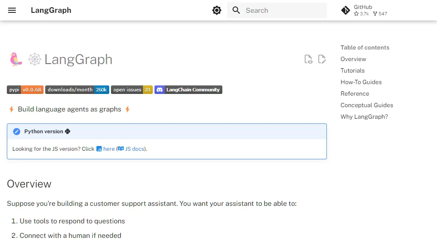Click the LangGraph site title in header
This screenshot has width=437, height=246.
click(51, 10)
